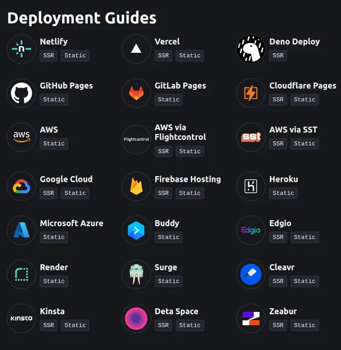Open the Zeabur guide title
The image size is (341, 350).
[x=283, y=311]
